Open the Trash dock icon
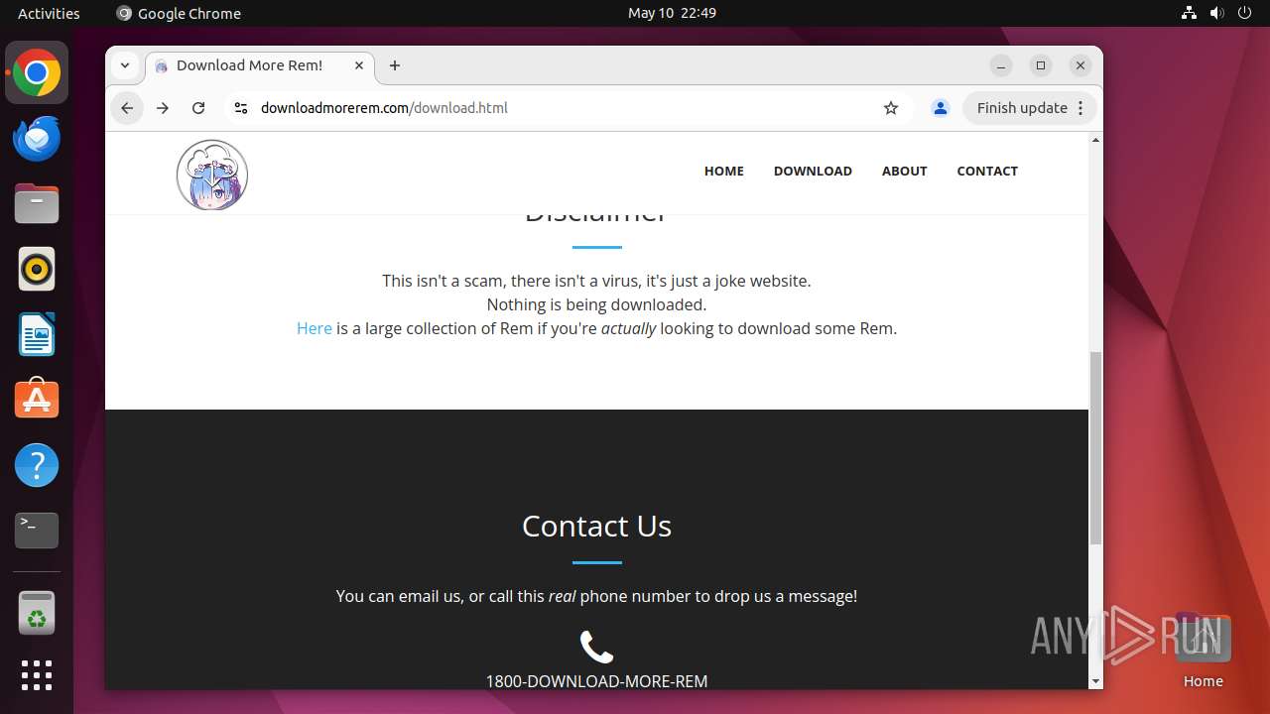The height and width of the screenshot is (714, 1270). click(x=37, y=613)
